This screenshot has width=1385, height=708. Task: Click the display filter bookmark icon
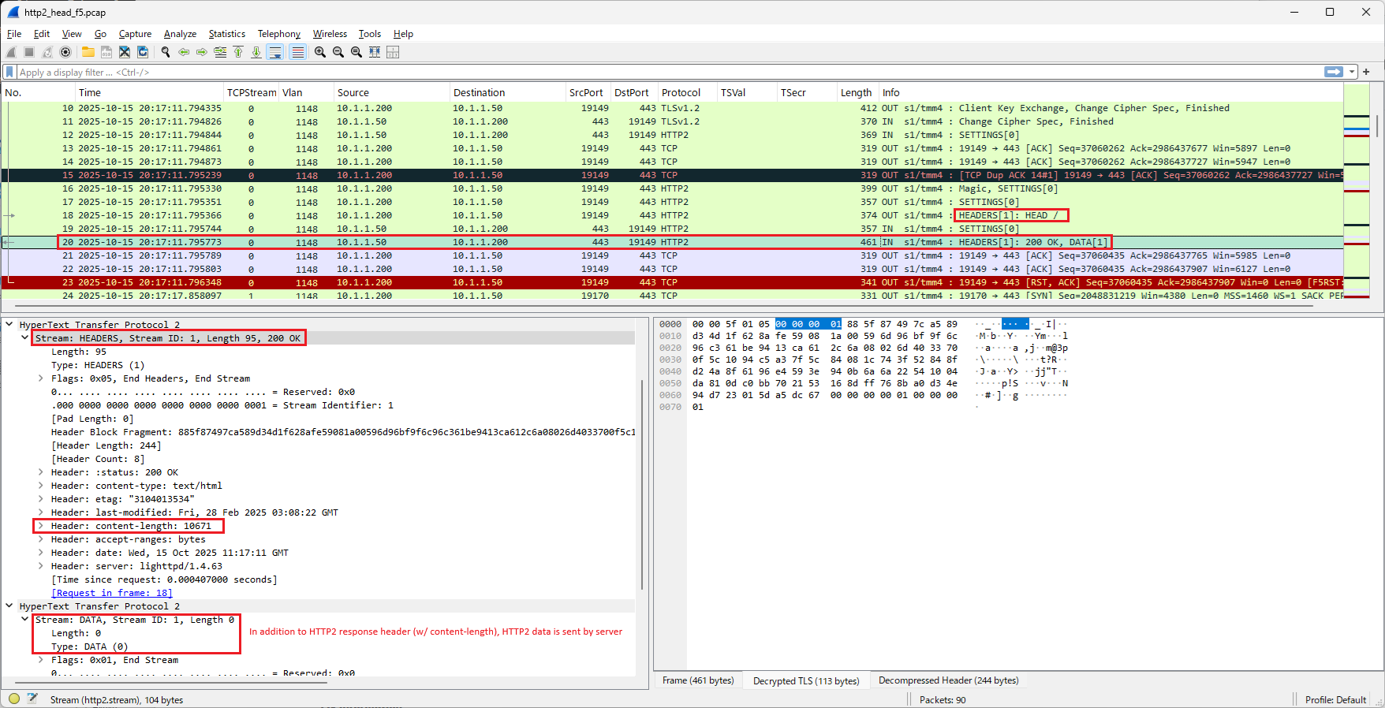[x=9, y=72]
